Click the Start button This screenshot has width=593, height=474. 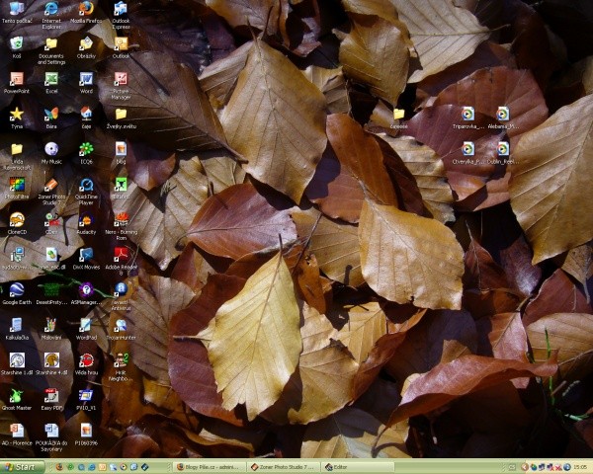(22, 467)
